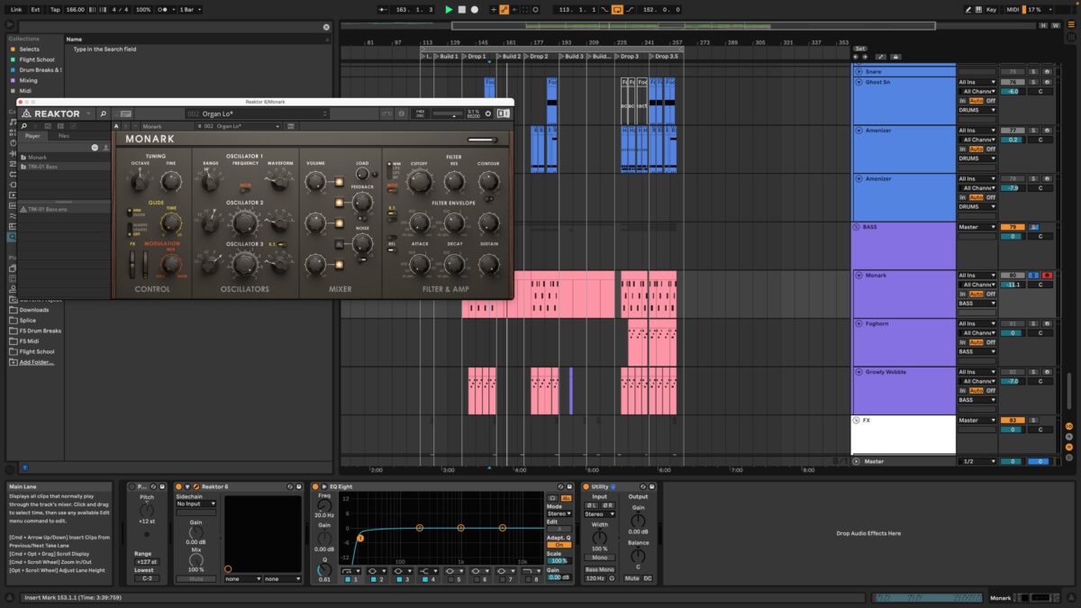Toggle the Utility device activator
The width and height of the screenshot is (1081, 608).
[586, 486]
